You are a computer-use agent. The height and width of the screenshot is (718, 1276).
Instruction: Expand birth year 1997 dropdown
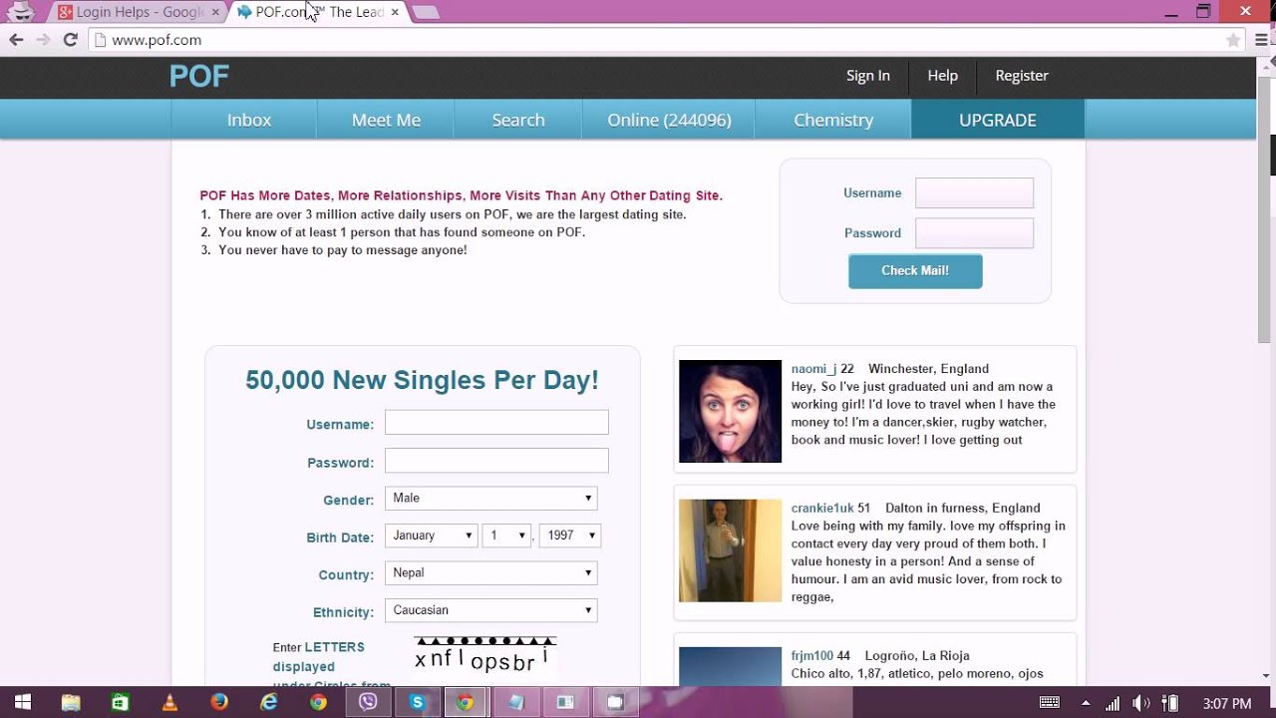click(569, 536)
